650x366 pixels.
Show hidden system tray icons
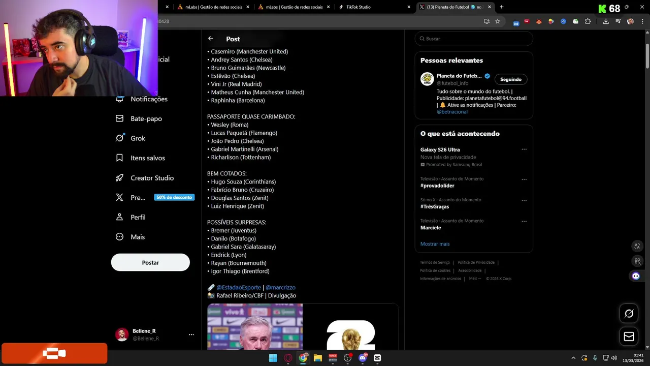pos(573,358)
